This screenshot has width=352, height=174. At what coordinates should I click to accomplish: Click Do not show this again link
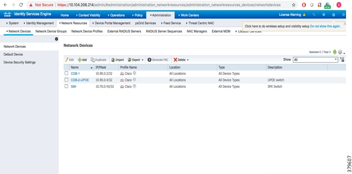click(325, 26)
